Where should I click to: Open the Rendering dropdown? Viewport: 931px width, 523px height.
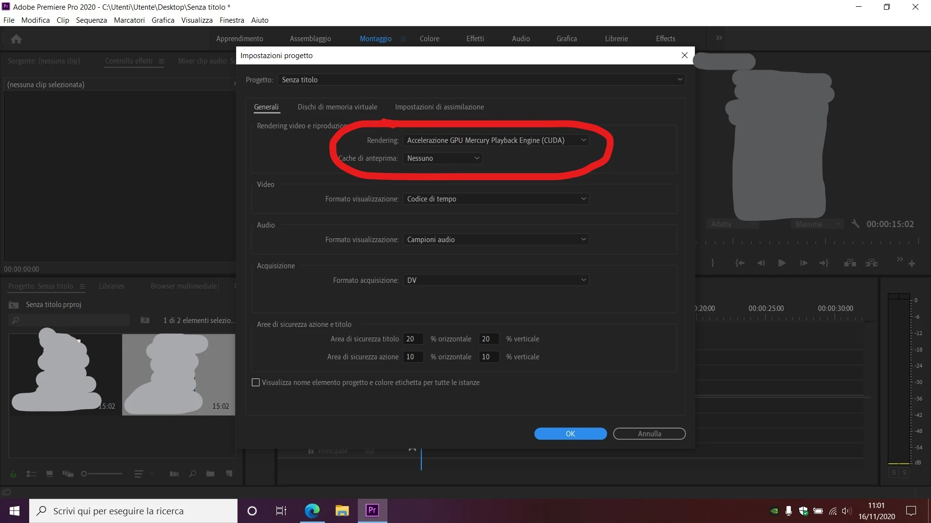pyautogui.click(x=496, y=140)
